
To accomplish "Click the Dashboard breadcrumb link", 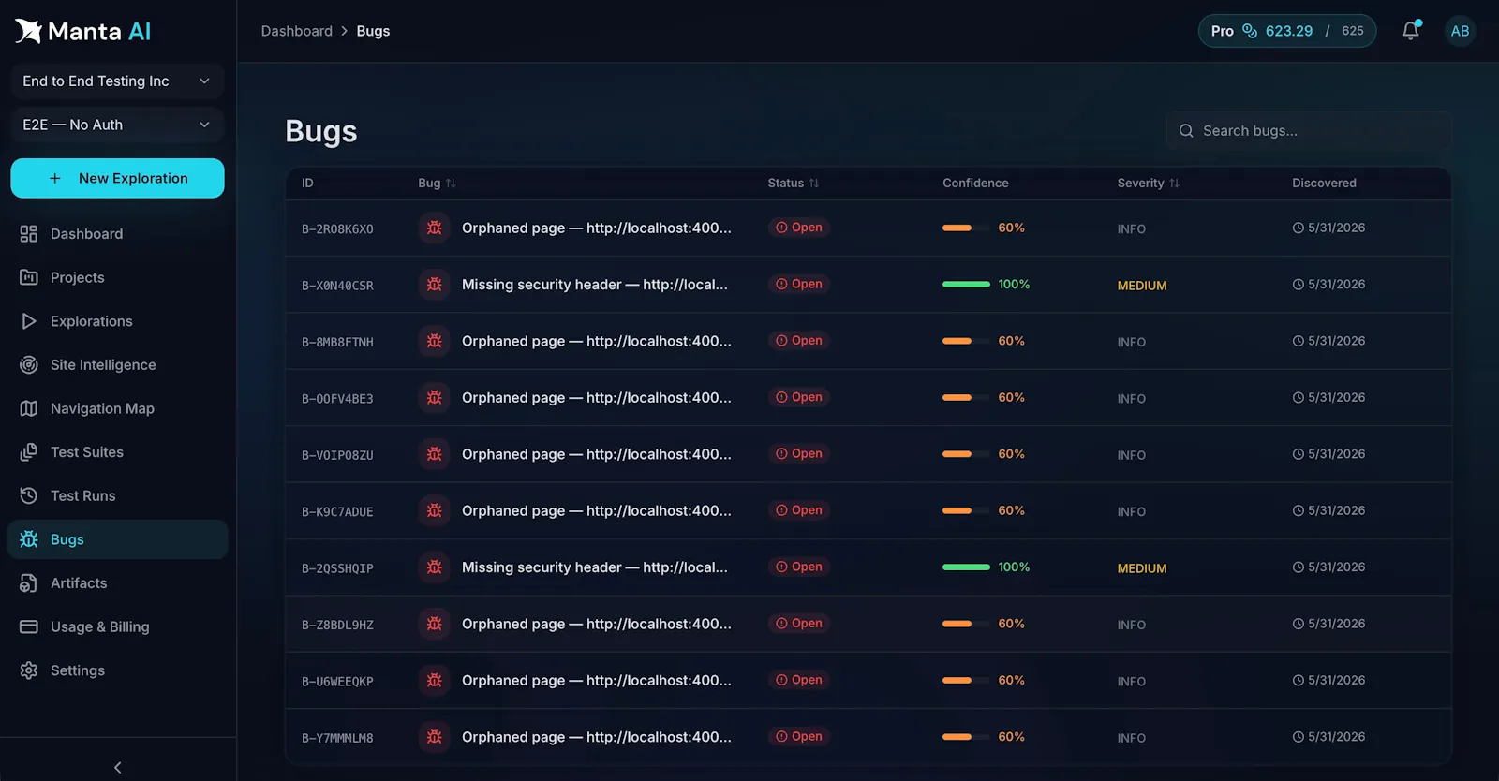I will (x=296, y=31).
